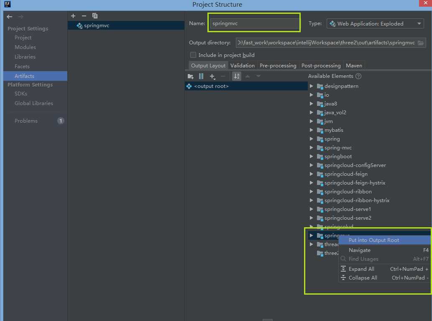Open Libraries settings
Viewport: 432px width, 321px height.
point(25,57)
